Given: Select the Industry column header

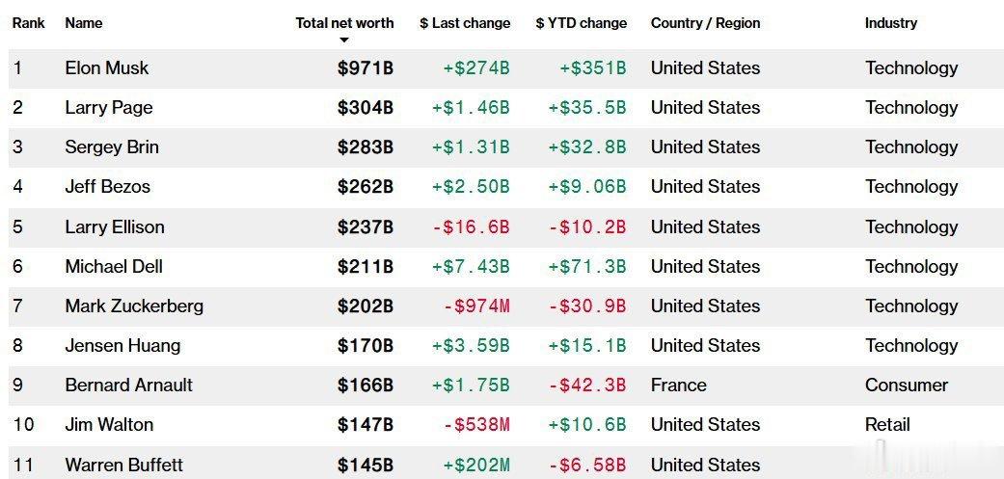Looking at the screenshot, I should pyautogui.click(x=890, y=23).
